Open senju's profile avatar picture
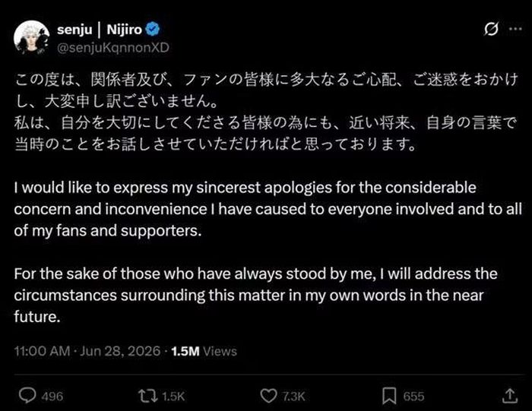This screenshot has width=532, height=411. 31,37
